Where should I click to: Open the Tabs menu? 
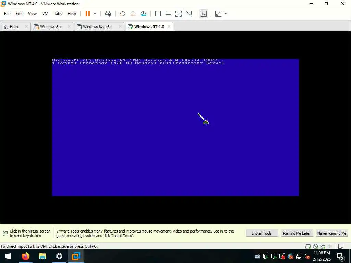(x=58, y=14)
